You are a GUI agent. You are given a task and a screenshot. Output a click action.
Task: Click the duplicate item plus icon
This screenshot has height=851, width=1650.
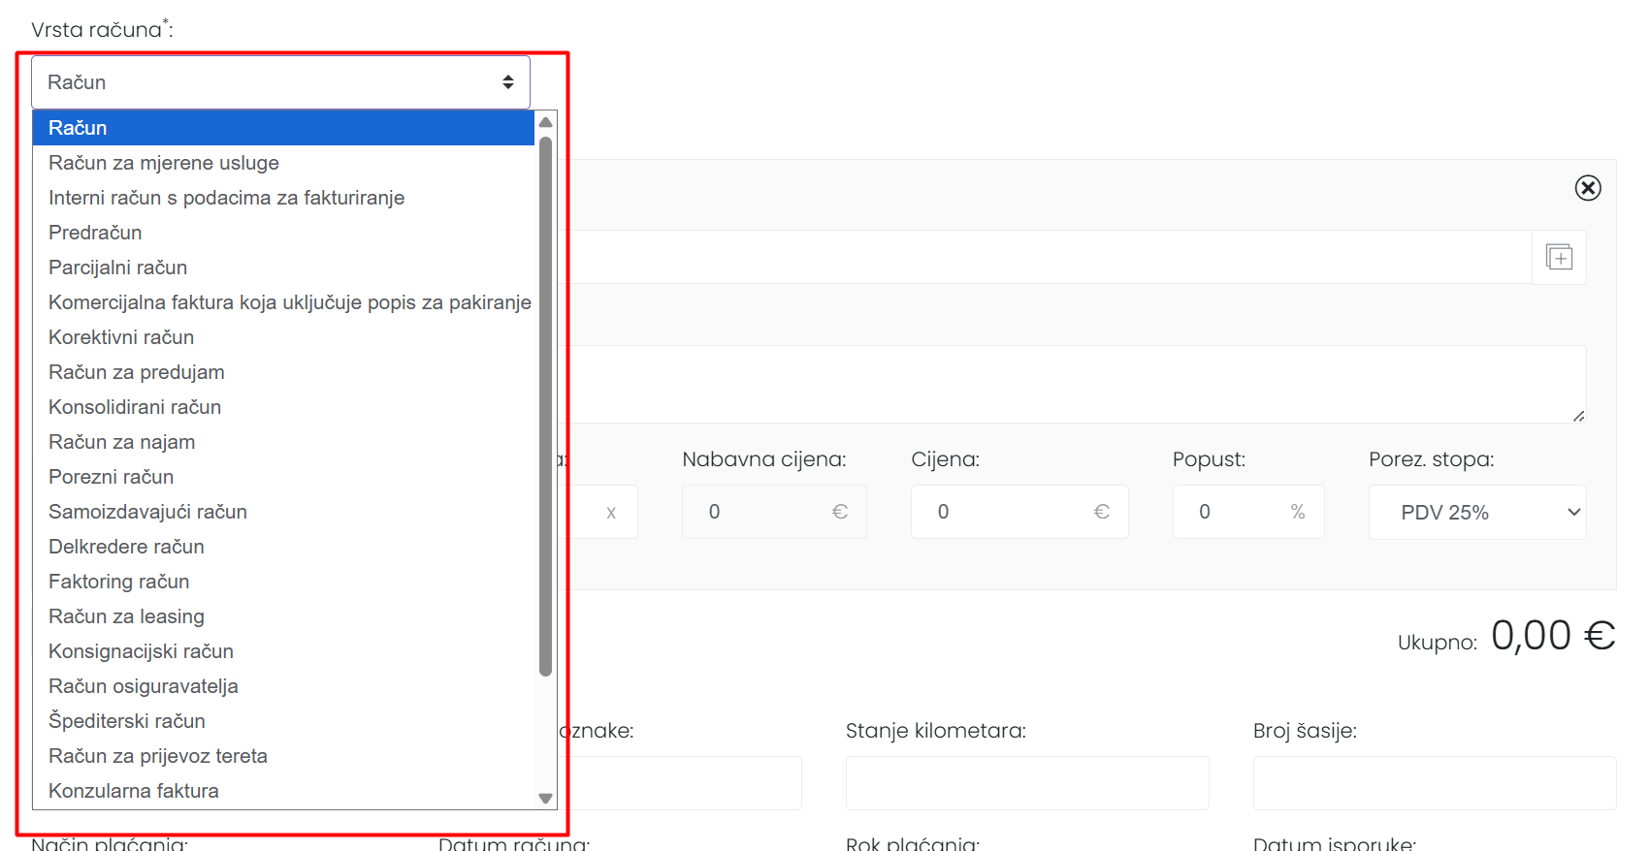click(1559, 257)
